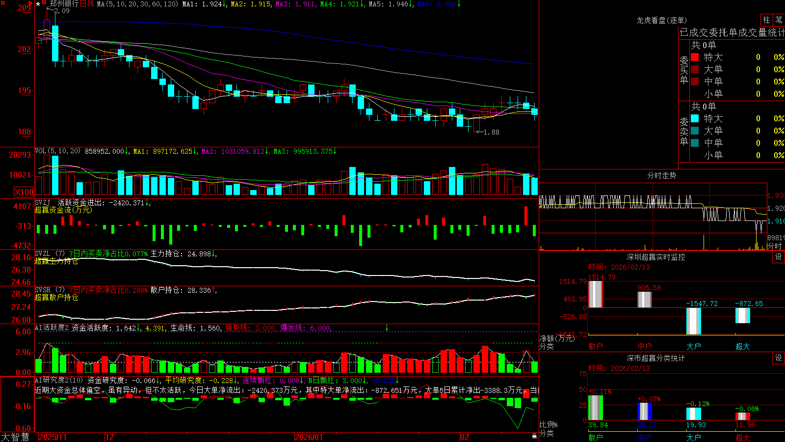Click the 大户 19.93 cyan bar
The image size is (785, 442).
[694, 414]
